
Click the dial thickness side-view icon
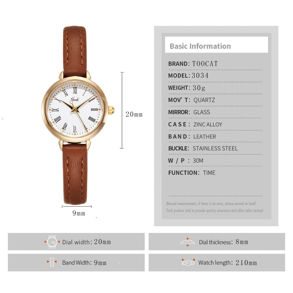click(x=188, y=242)
